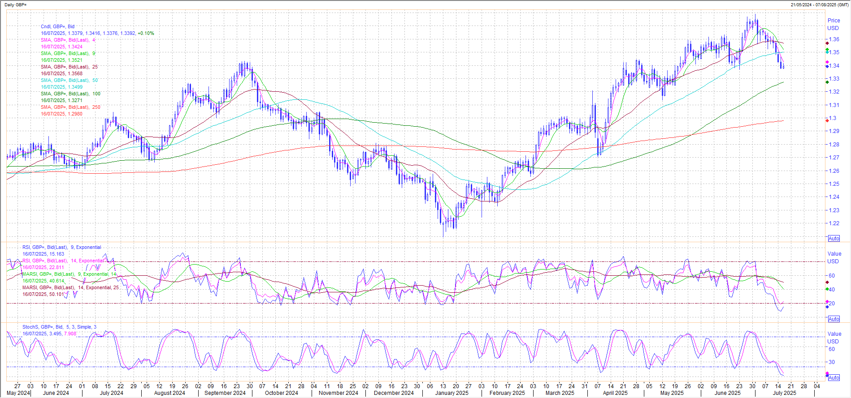The width and height of the screenshot is (851, 398).
Task: Select the MARSI value 50.101
Action: coord(57,294)
